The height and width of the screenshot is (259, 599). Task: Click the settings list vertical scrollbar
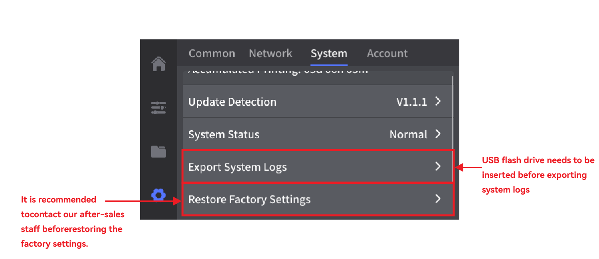click(453, 127)
